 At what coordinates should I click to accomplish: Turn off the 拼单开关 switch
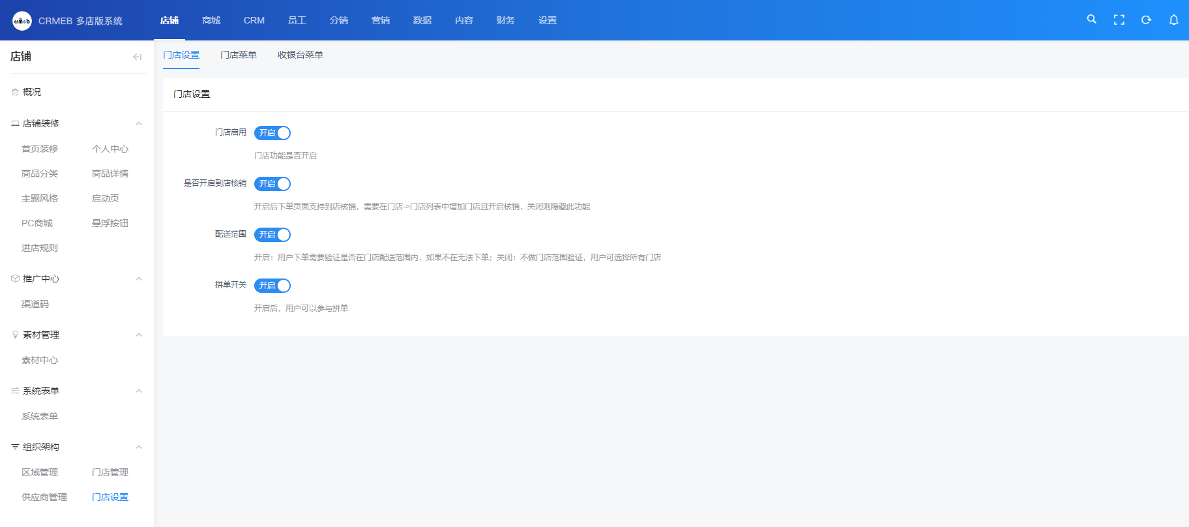click(x=272, y=286)
